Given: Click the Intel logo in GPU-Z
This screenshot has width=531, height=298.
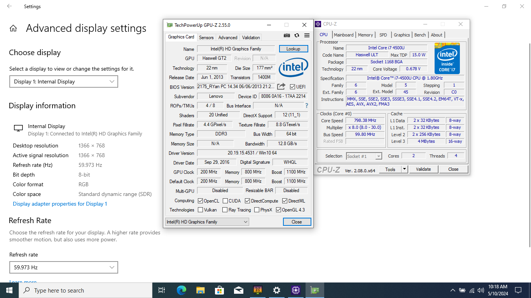Looking at the screenshot, I should coord(293,67).
